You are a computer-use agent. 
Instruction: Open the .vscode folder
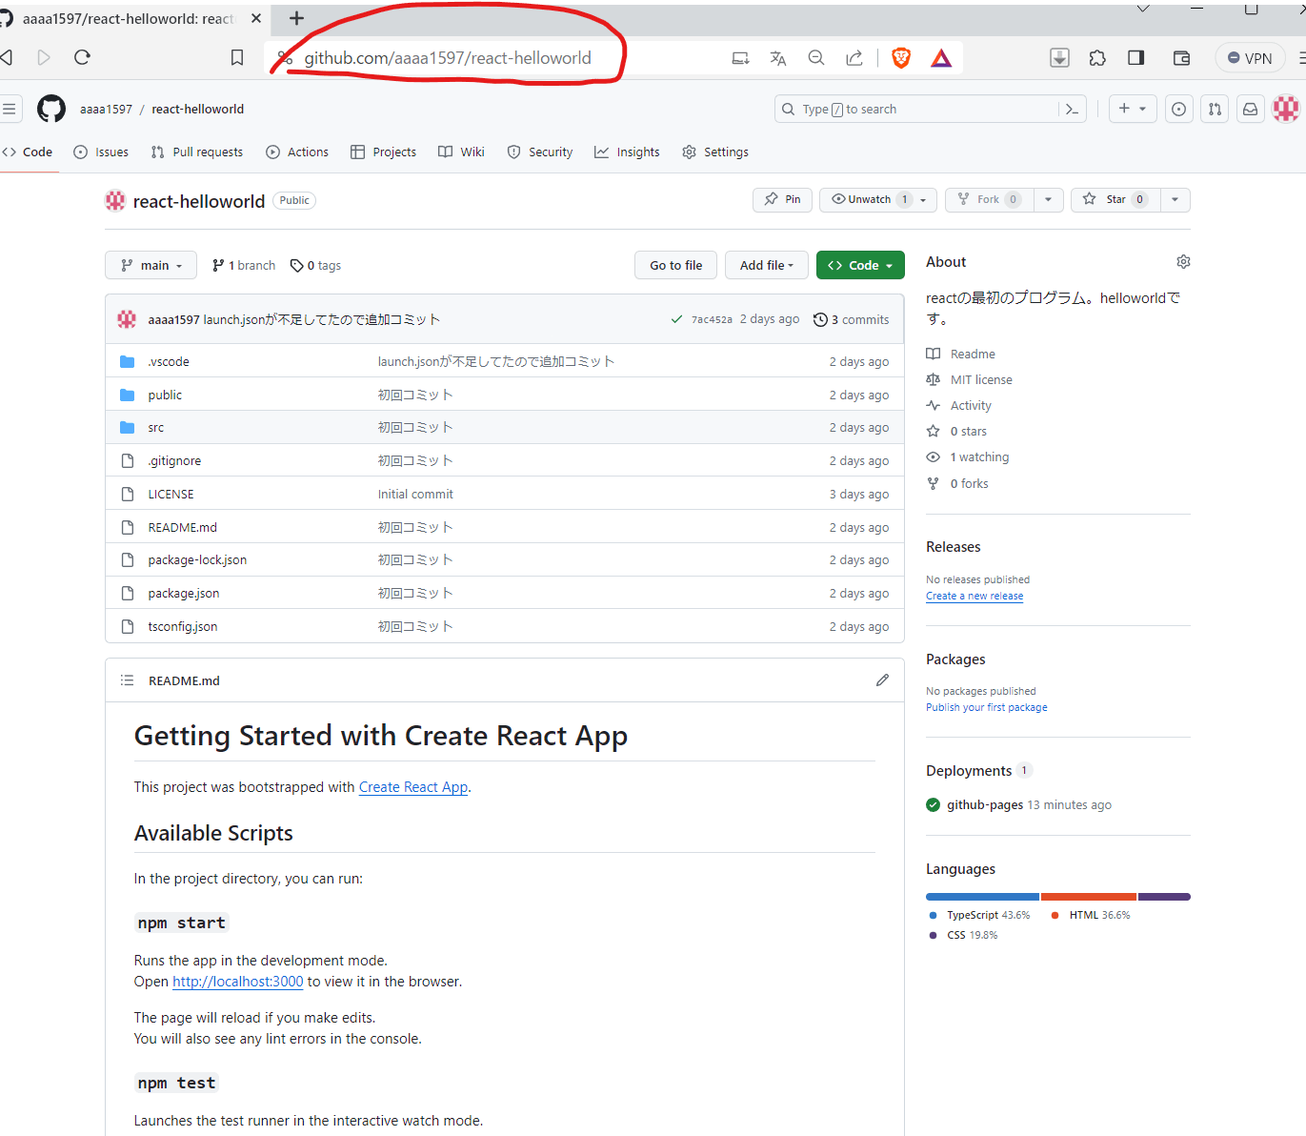169,361
